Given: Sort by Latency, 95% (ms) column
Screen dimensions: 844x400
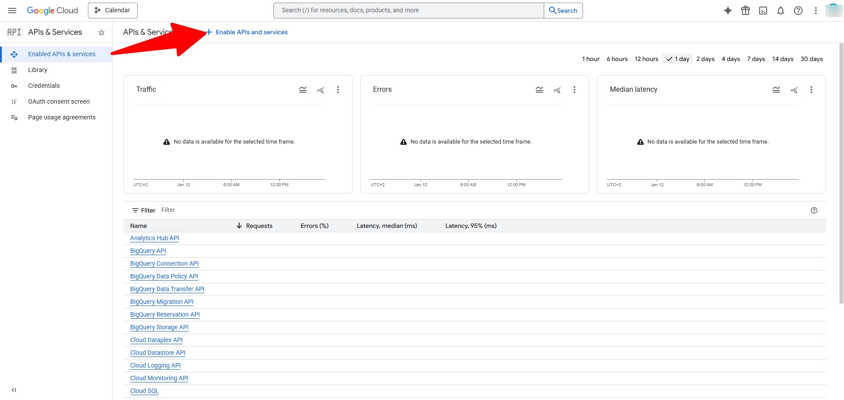Looking at the screenshot, I should click(x=471, y=226).
